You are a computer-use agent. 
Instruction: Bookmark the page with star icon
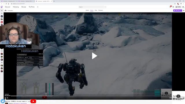pos(175,4)
